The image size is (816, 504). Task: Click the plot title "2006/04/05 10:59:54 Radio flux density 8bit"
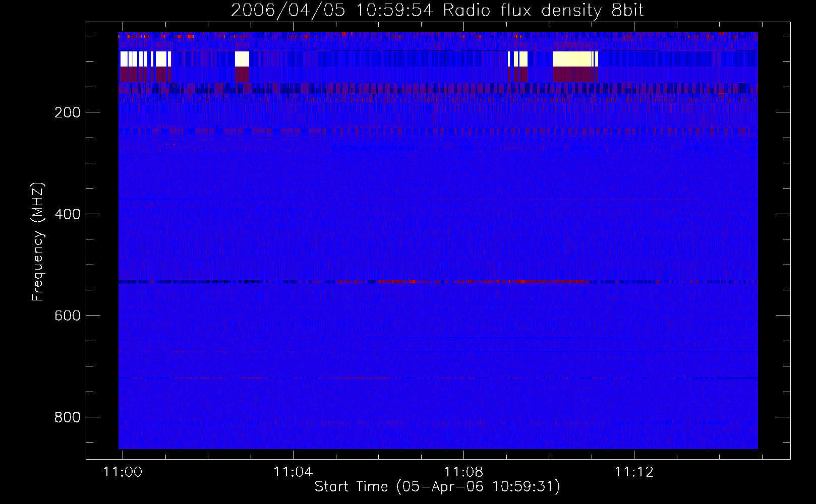437,11
